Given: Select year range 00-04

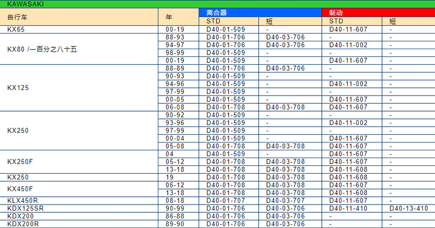Looking at the screenshot, I should pos(175,138).
